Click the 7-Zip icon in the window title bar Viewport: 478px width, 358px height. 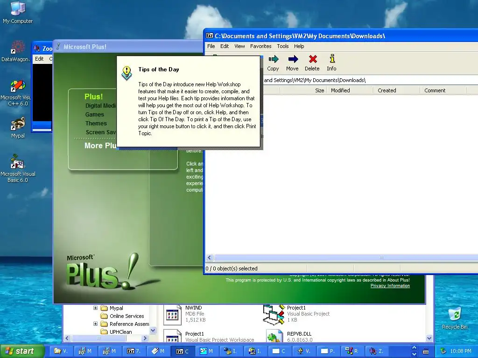coord(210,35)
